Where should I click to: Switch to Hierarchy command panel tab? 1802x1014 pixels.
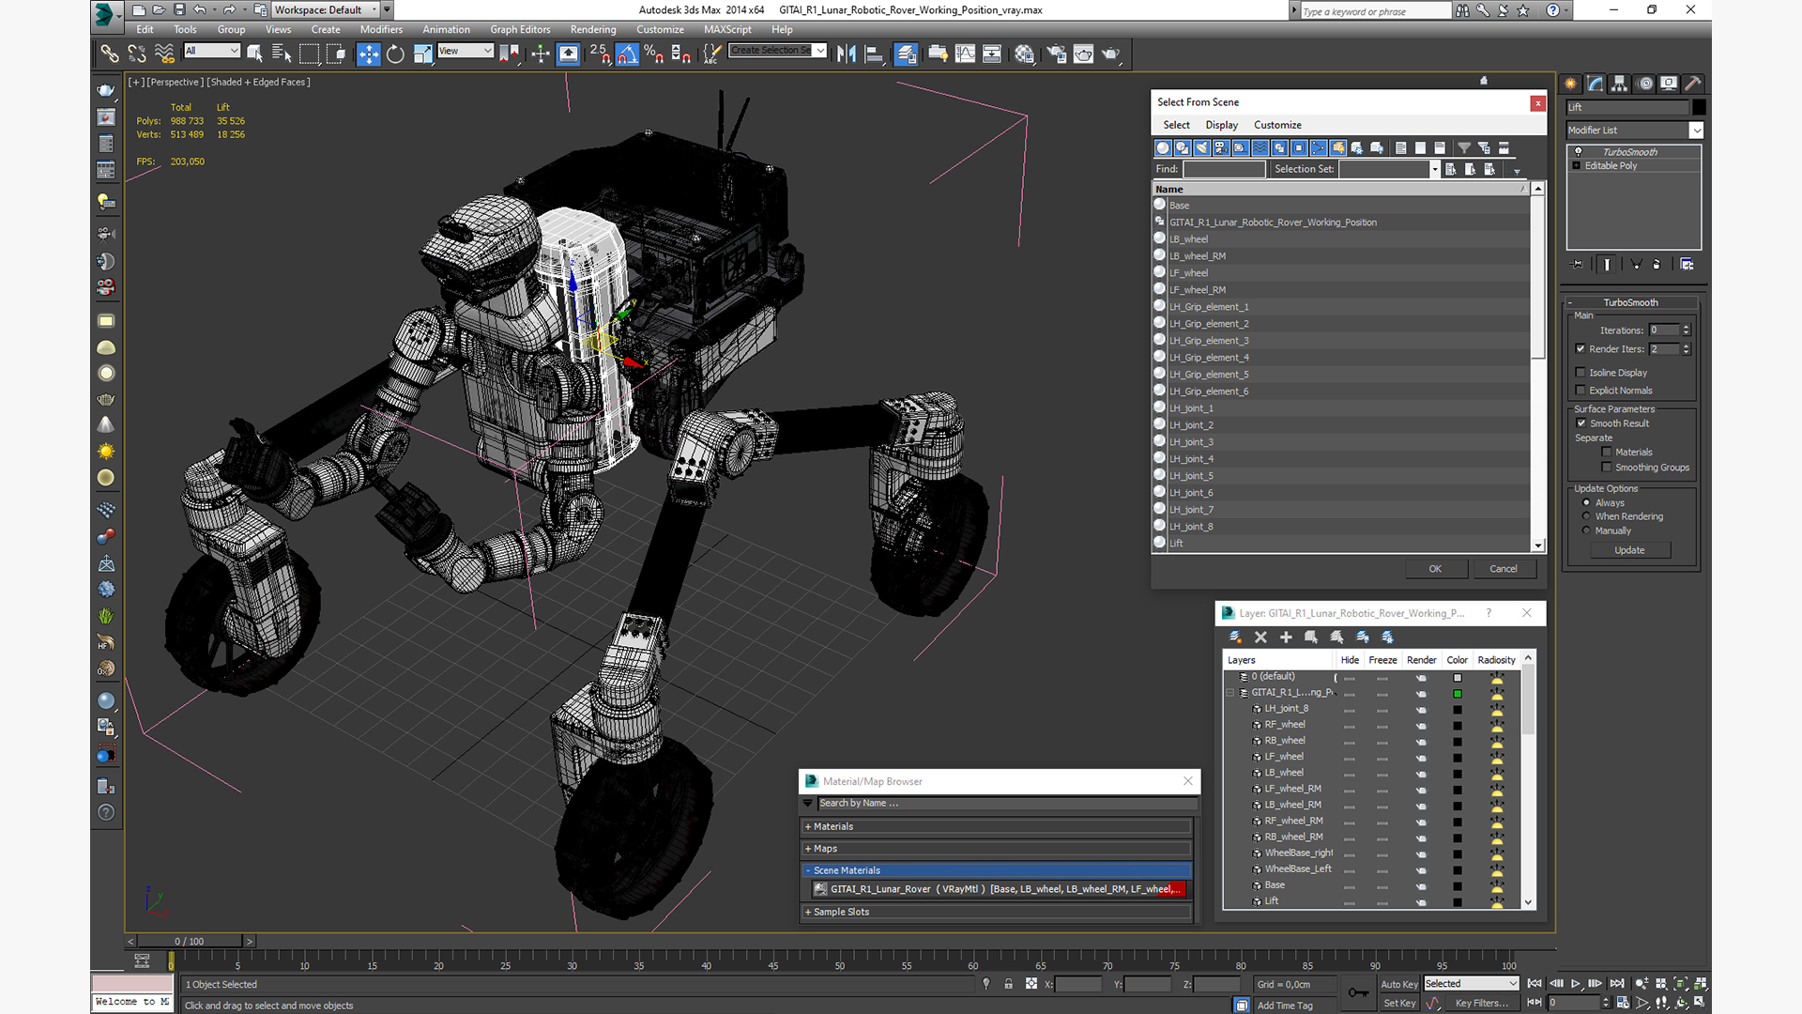click(x=1620, y=84)
